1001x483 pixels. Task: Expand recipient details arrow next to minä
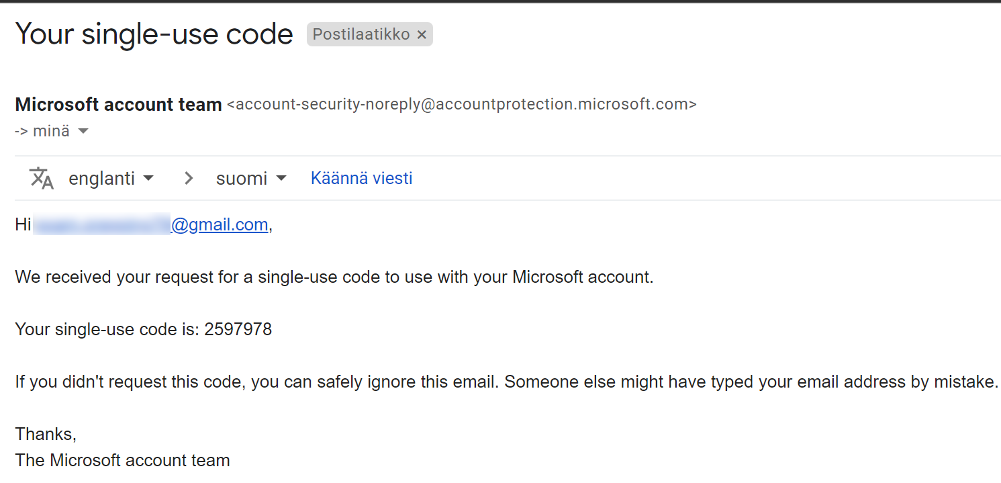coord(83,131)
